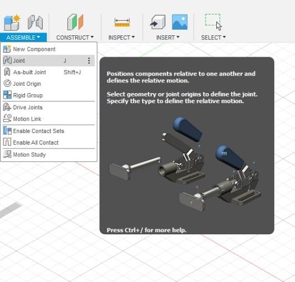Open the INSPECT dropdown menu
This screenshot has height=282, width=295.
(121, 38)
